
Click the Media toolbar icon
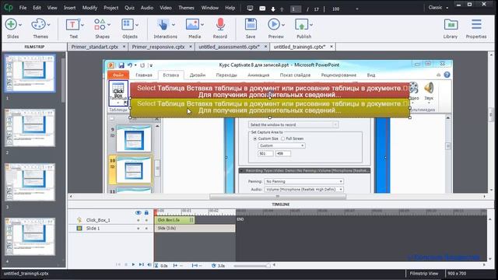click(x=192, y=24)
